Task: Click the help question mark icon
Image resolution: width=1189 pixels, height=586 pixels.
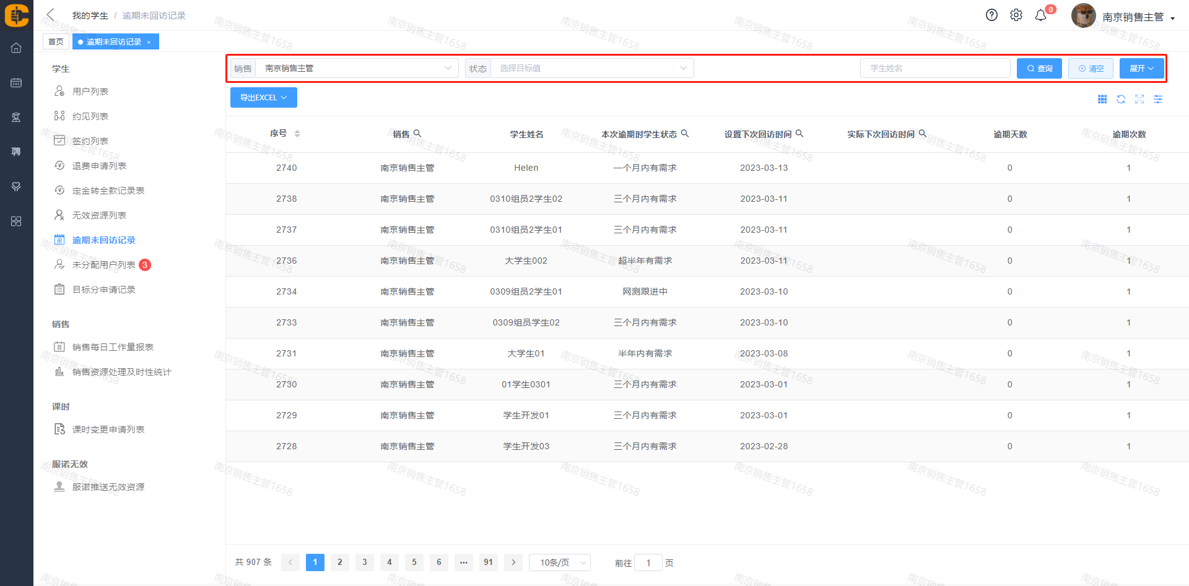Action: click(991, 15)
